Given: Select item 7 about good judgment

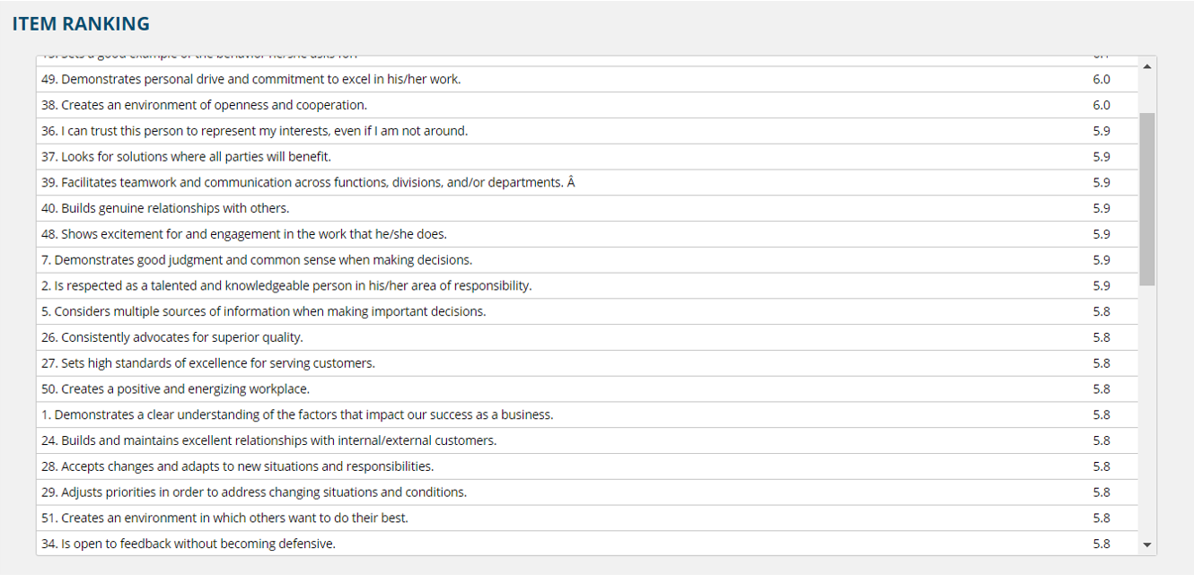Looking at the screenshot, I should pyautogui.click(x=587, y=260).
